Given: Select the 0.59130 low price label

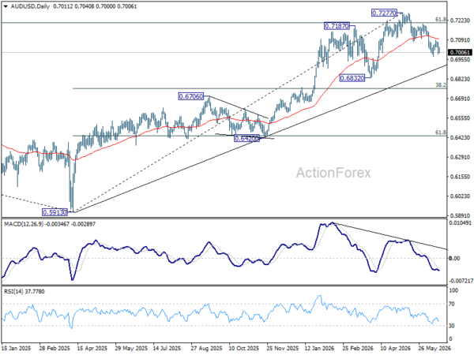Looking at the screenshot, I should 55,212.
